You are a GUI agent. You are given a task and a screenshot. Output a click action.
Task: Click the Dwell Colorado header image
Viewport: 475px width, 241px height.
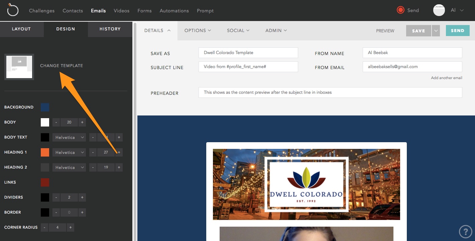coord(307,184)
